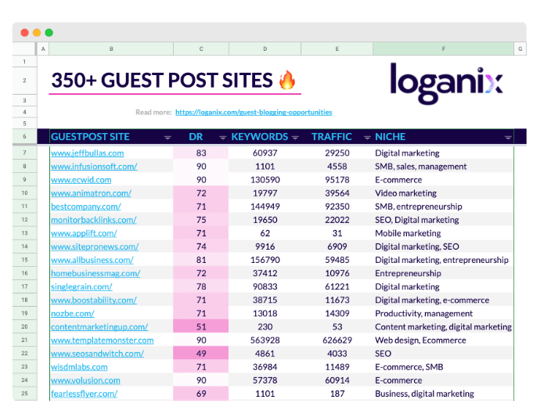The height and width of the screenshot is (414, 533).
Task: Select column F header
Action: click(443, 49)
